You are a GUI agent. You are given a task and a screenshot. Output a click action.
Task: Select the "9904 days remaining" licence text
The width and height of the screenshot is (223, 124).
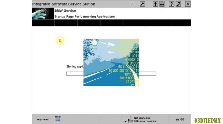pyautogui.click(x=145, y=121)
